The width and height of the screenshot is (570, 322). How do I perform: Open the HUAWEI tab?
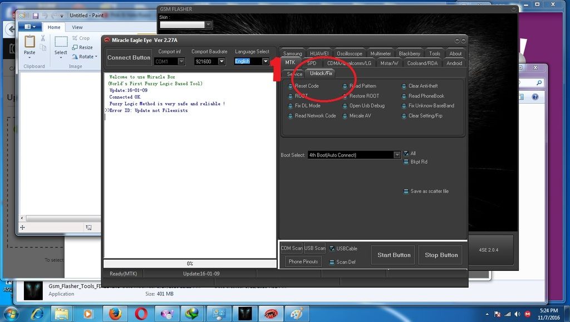coord(319,53)
